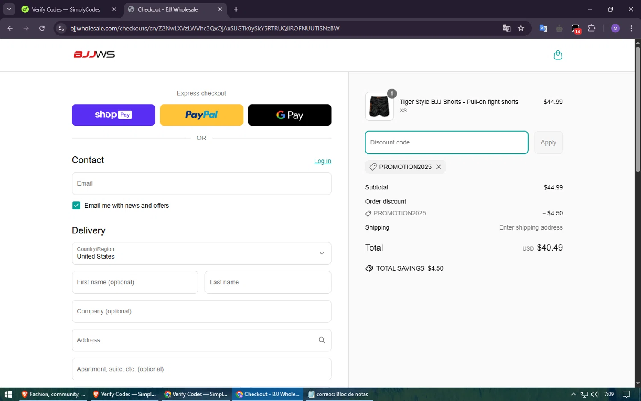This screenshot has height=401, width=641.
Task: Open Google Translate extension icon
Action: tap(543, 28)
